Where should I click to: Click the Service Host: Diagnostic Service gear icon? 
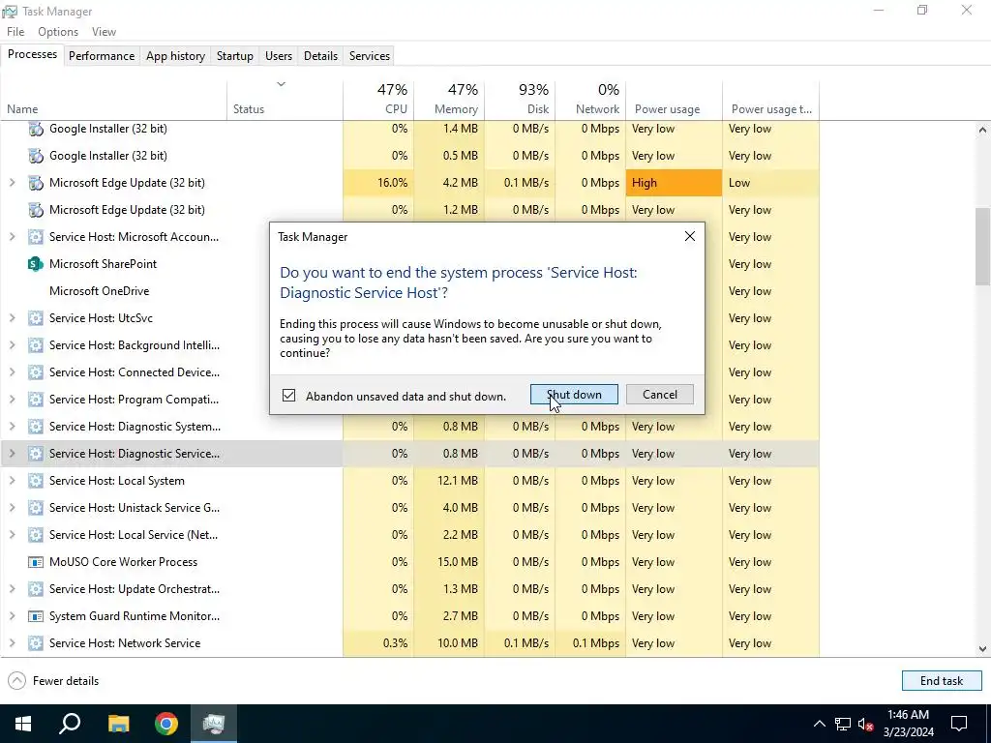[x=36, y=454]
